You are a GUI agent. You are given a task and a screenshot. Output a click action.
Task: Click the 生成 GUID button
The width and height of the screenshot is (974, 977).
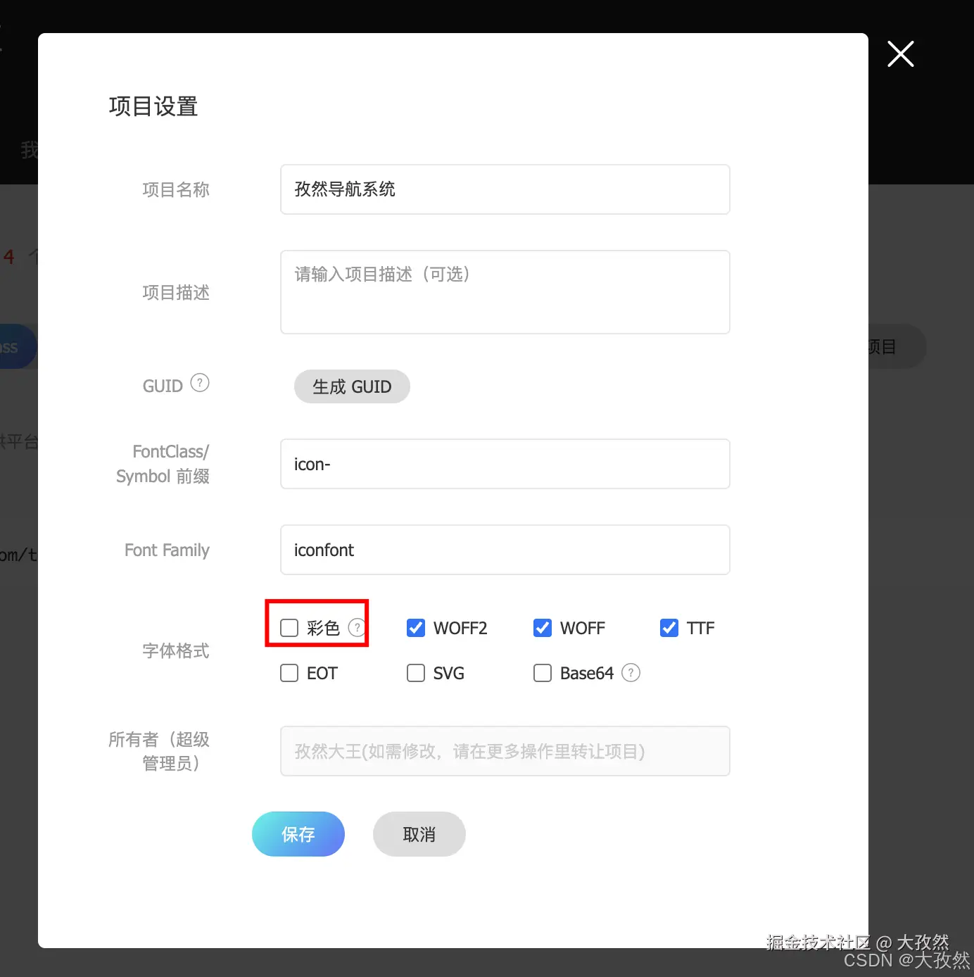point(352,386)
